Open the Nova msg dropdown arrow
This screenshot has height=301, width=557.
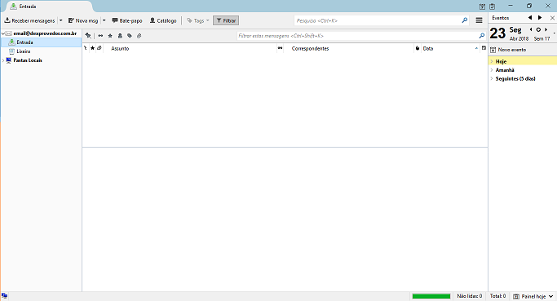(104, 20)
